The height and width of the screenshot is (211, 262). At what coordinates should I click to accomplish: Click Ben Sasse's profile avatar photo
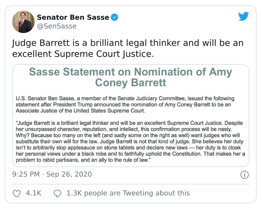pos(22,21)
